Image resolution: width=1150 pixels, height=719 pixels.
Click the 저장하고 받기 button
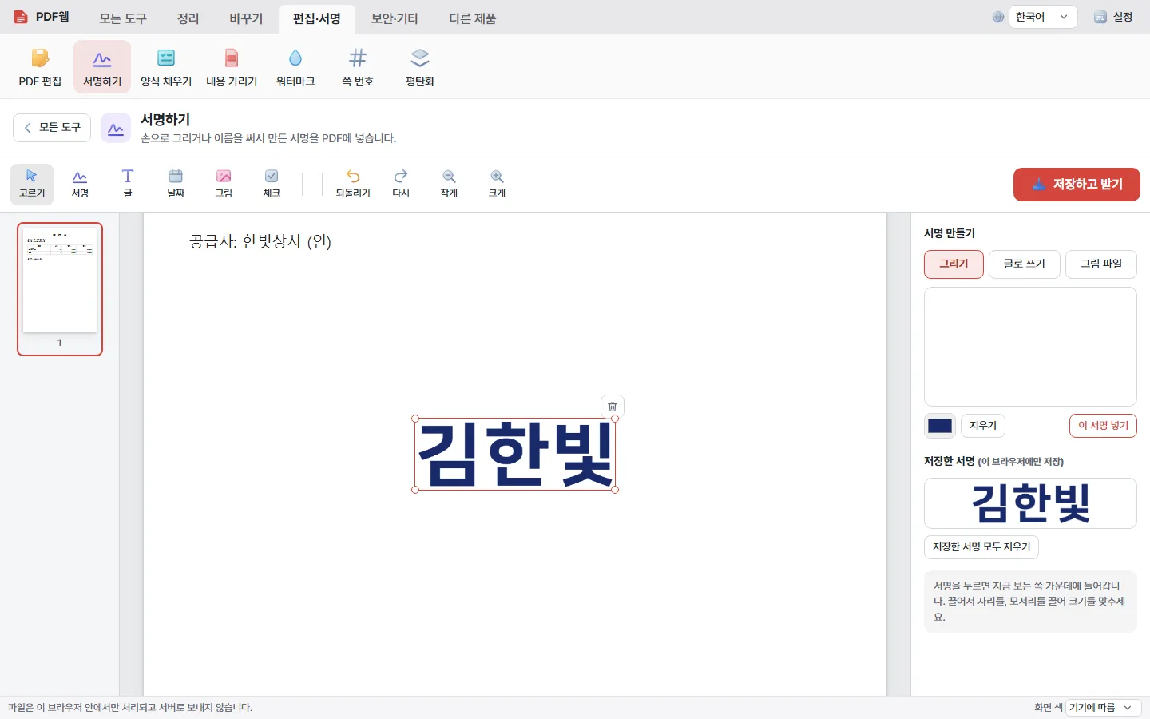(x=1077, y=185)
